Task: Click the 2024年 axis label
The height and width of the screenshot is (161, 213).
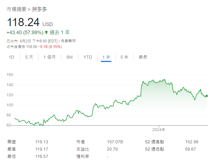Action: (159, 130)
